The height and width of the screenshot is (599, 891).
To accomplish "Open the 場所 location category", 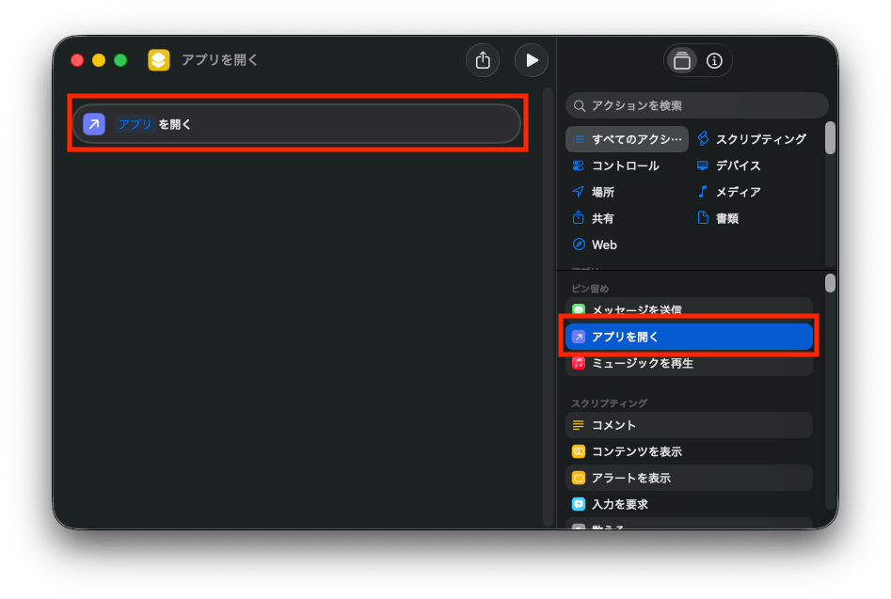I will [x=594, y=192].
